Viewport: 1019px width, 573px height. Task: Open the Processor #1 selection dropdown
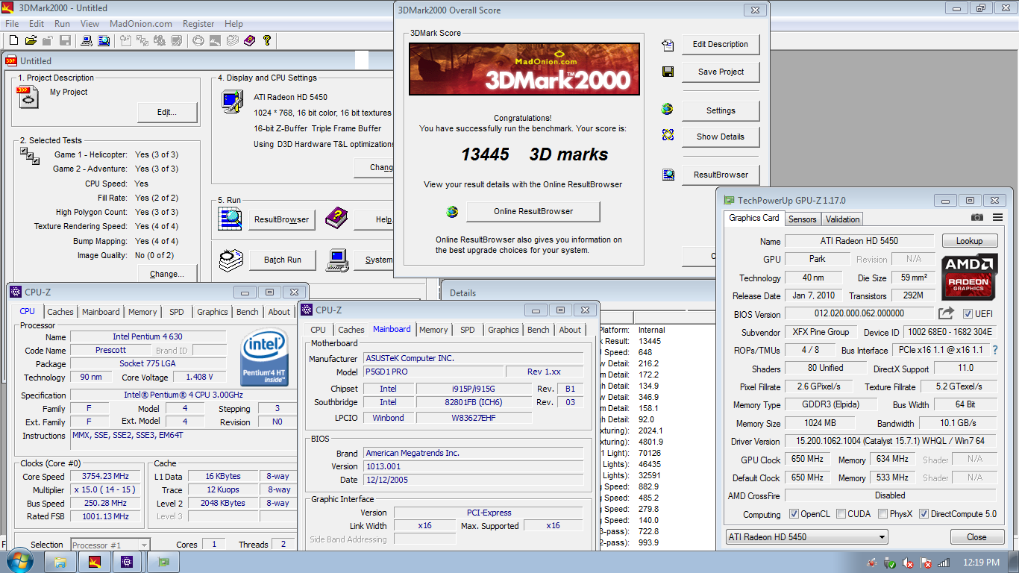[110, 545]
